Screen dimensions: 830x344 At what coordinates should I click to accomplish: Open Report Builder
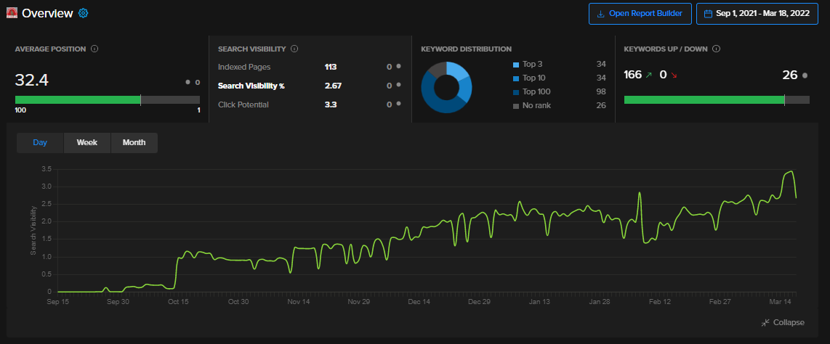tap(640, 14)
